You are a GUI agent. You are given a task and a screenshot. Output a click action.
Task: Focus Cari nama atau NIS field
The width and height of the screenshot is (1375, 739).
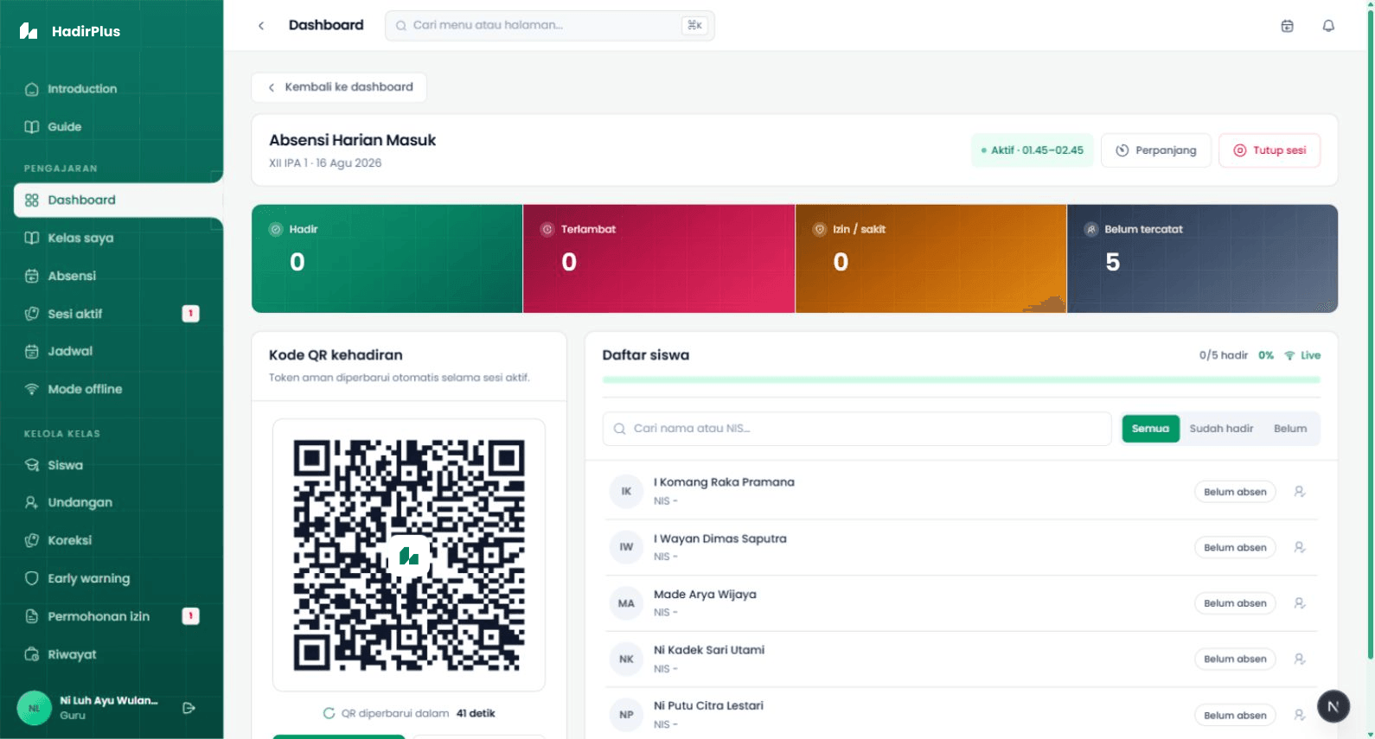[857, 429]
